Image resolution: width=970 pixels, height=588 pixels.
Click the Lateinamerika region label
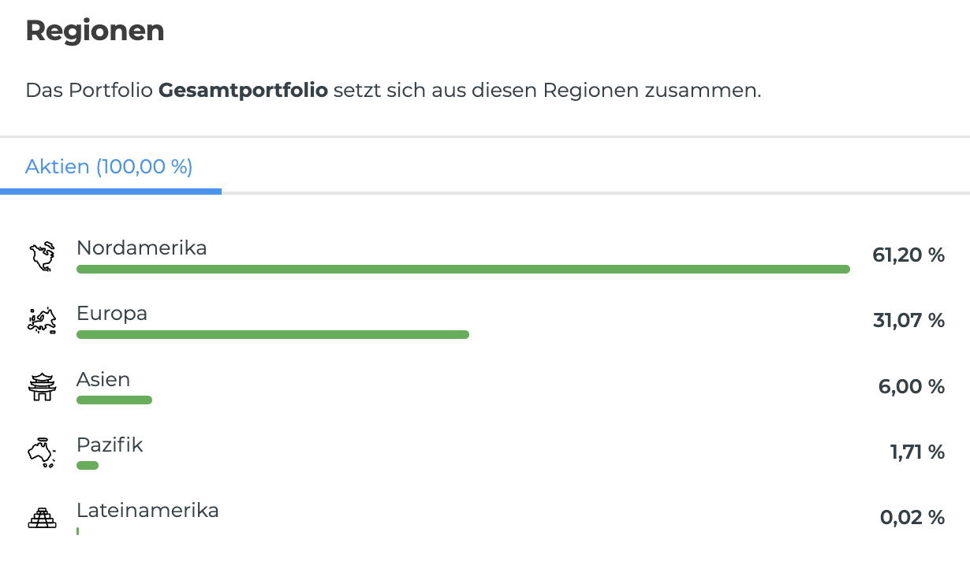pyautogui.click(x=147, y=510)
